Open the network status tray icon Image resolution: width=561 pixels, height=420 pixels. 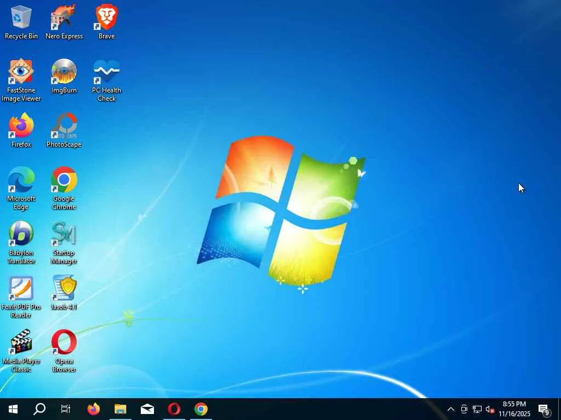point(477,409)
